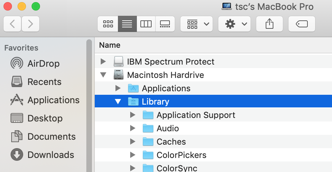The width and height of the screenshot is (332, 172).
Task: Click the "Favorites" sidebar heading
Action: point(21,48)
